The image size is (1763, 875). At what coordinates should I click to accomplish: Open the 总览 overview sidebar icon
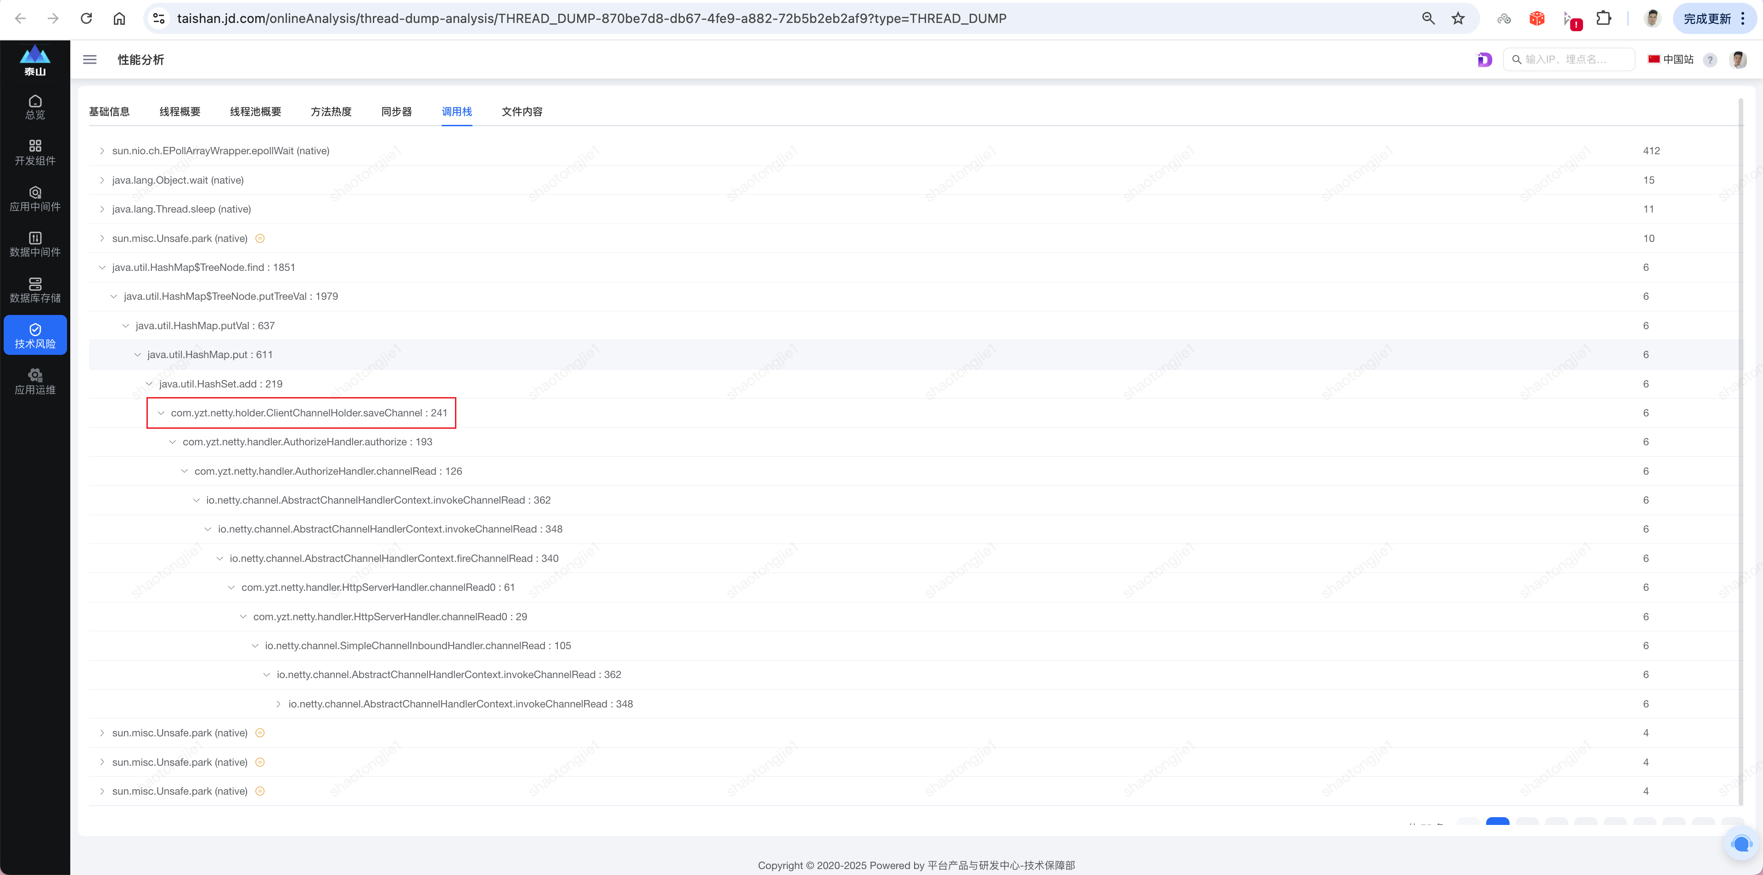tap(35, 107)
